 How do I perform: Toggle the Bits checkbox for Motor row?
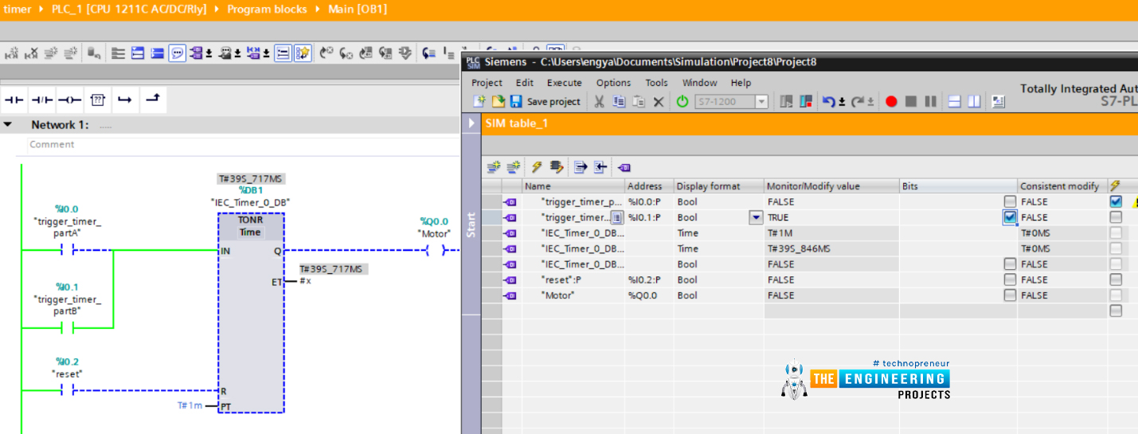pos(1010,295)
